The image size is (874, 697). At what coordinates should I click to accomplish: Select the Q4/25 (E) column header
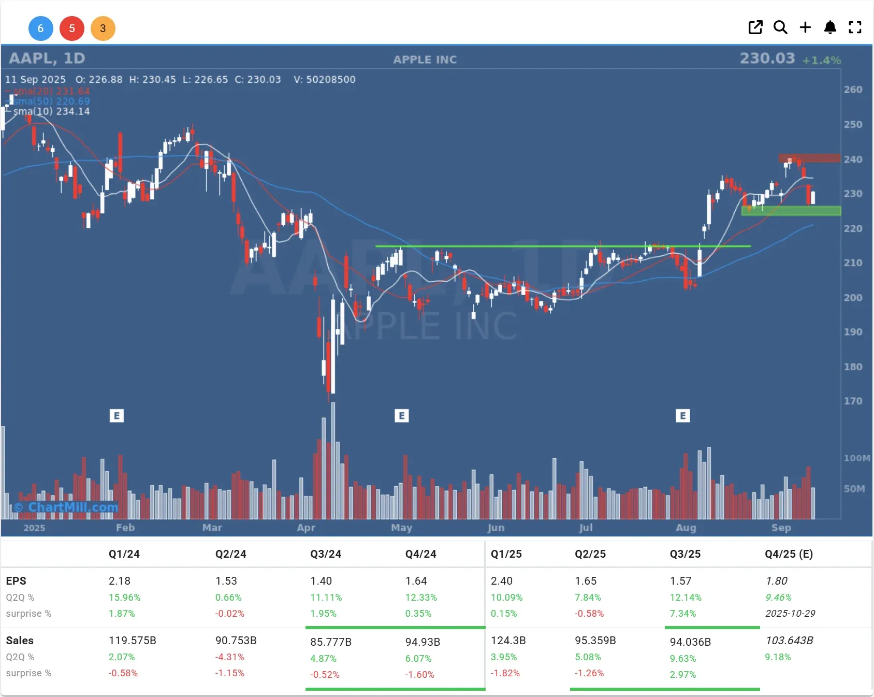click(788, 554)
